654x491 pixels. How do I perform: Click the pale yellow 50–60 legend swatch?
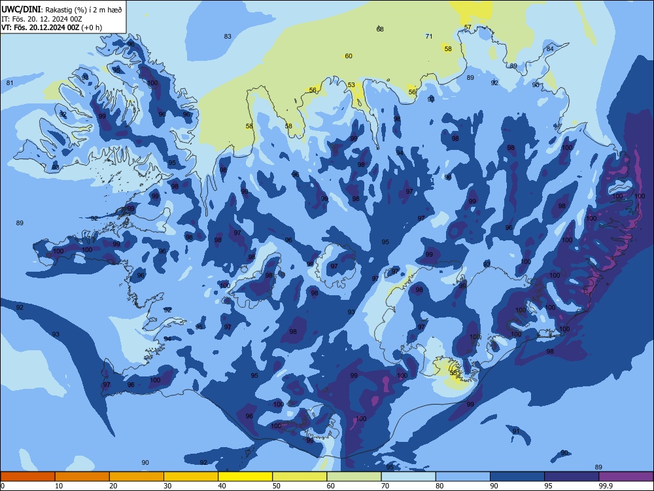coord(300,477)
